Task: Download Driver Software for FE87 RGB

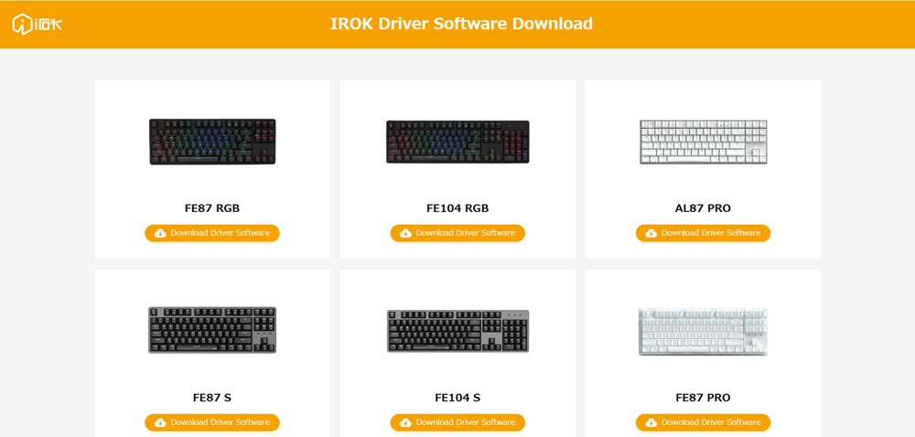Action: click(x=212, y=233)
